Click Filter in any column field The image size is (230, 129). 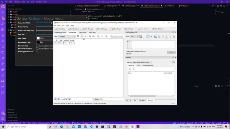point(117,36)
